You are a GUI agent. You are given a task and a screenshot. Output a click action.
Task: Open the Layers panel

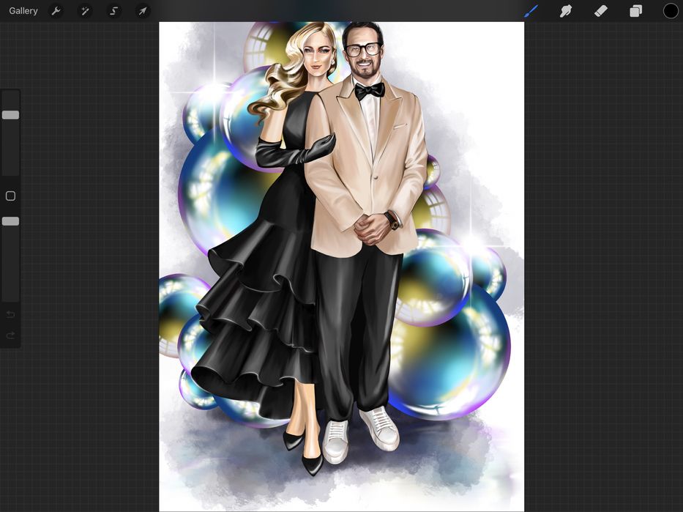(635, 11)
